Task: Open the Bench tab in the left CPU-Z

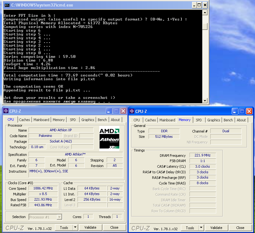Action: pos(102,120)
